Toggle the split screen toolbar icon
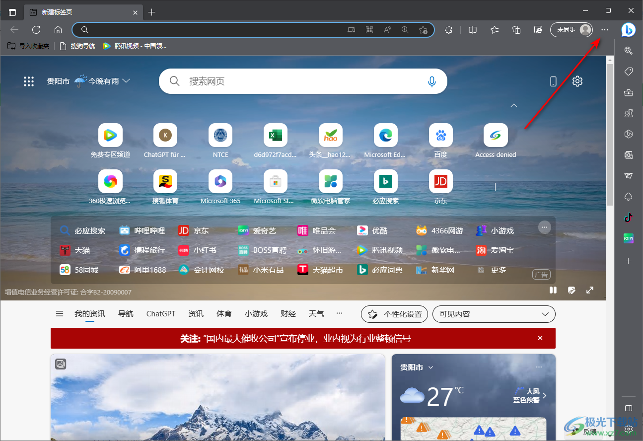This screenshot has width=643, height=441. point(473,30)
